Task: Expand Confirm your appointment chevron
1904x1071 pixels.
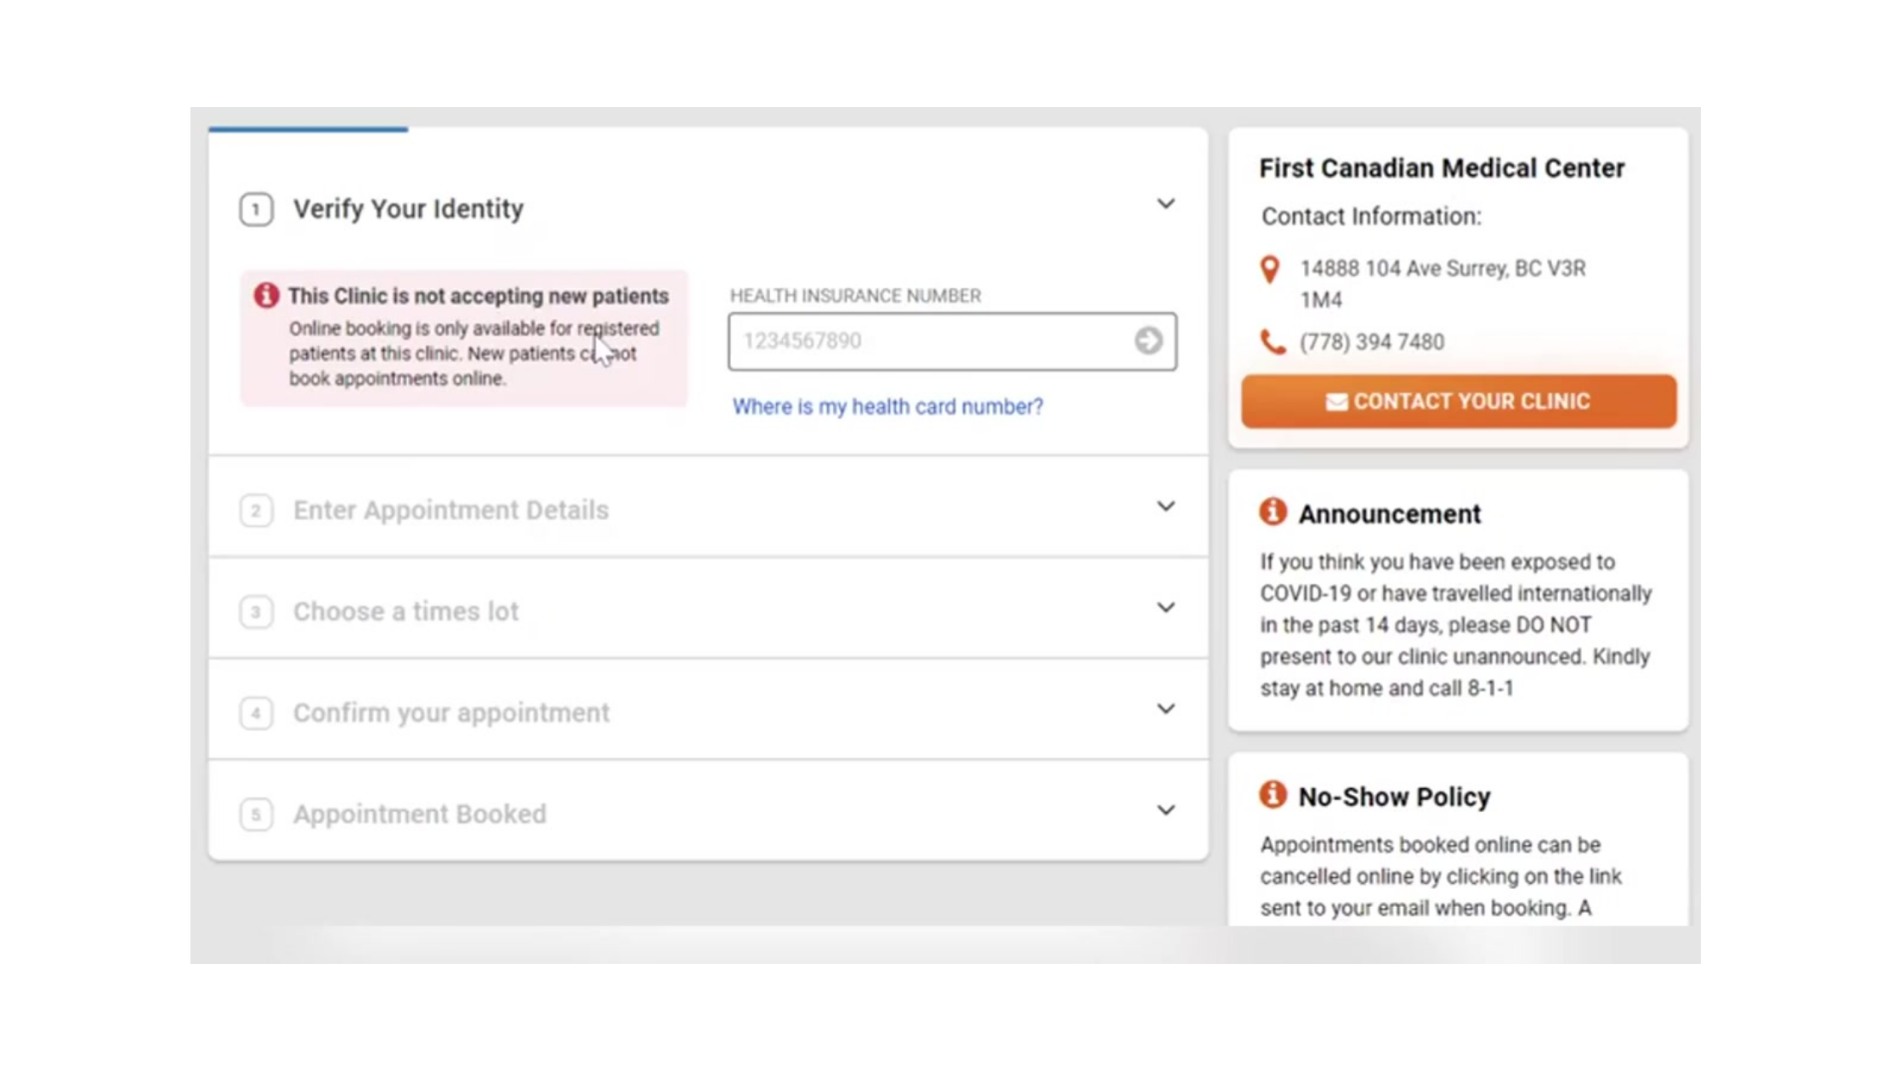Action: pyautogui.click(x=1165, y=709)
